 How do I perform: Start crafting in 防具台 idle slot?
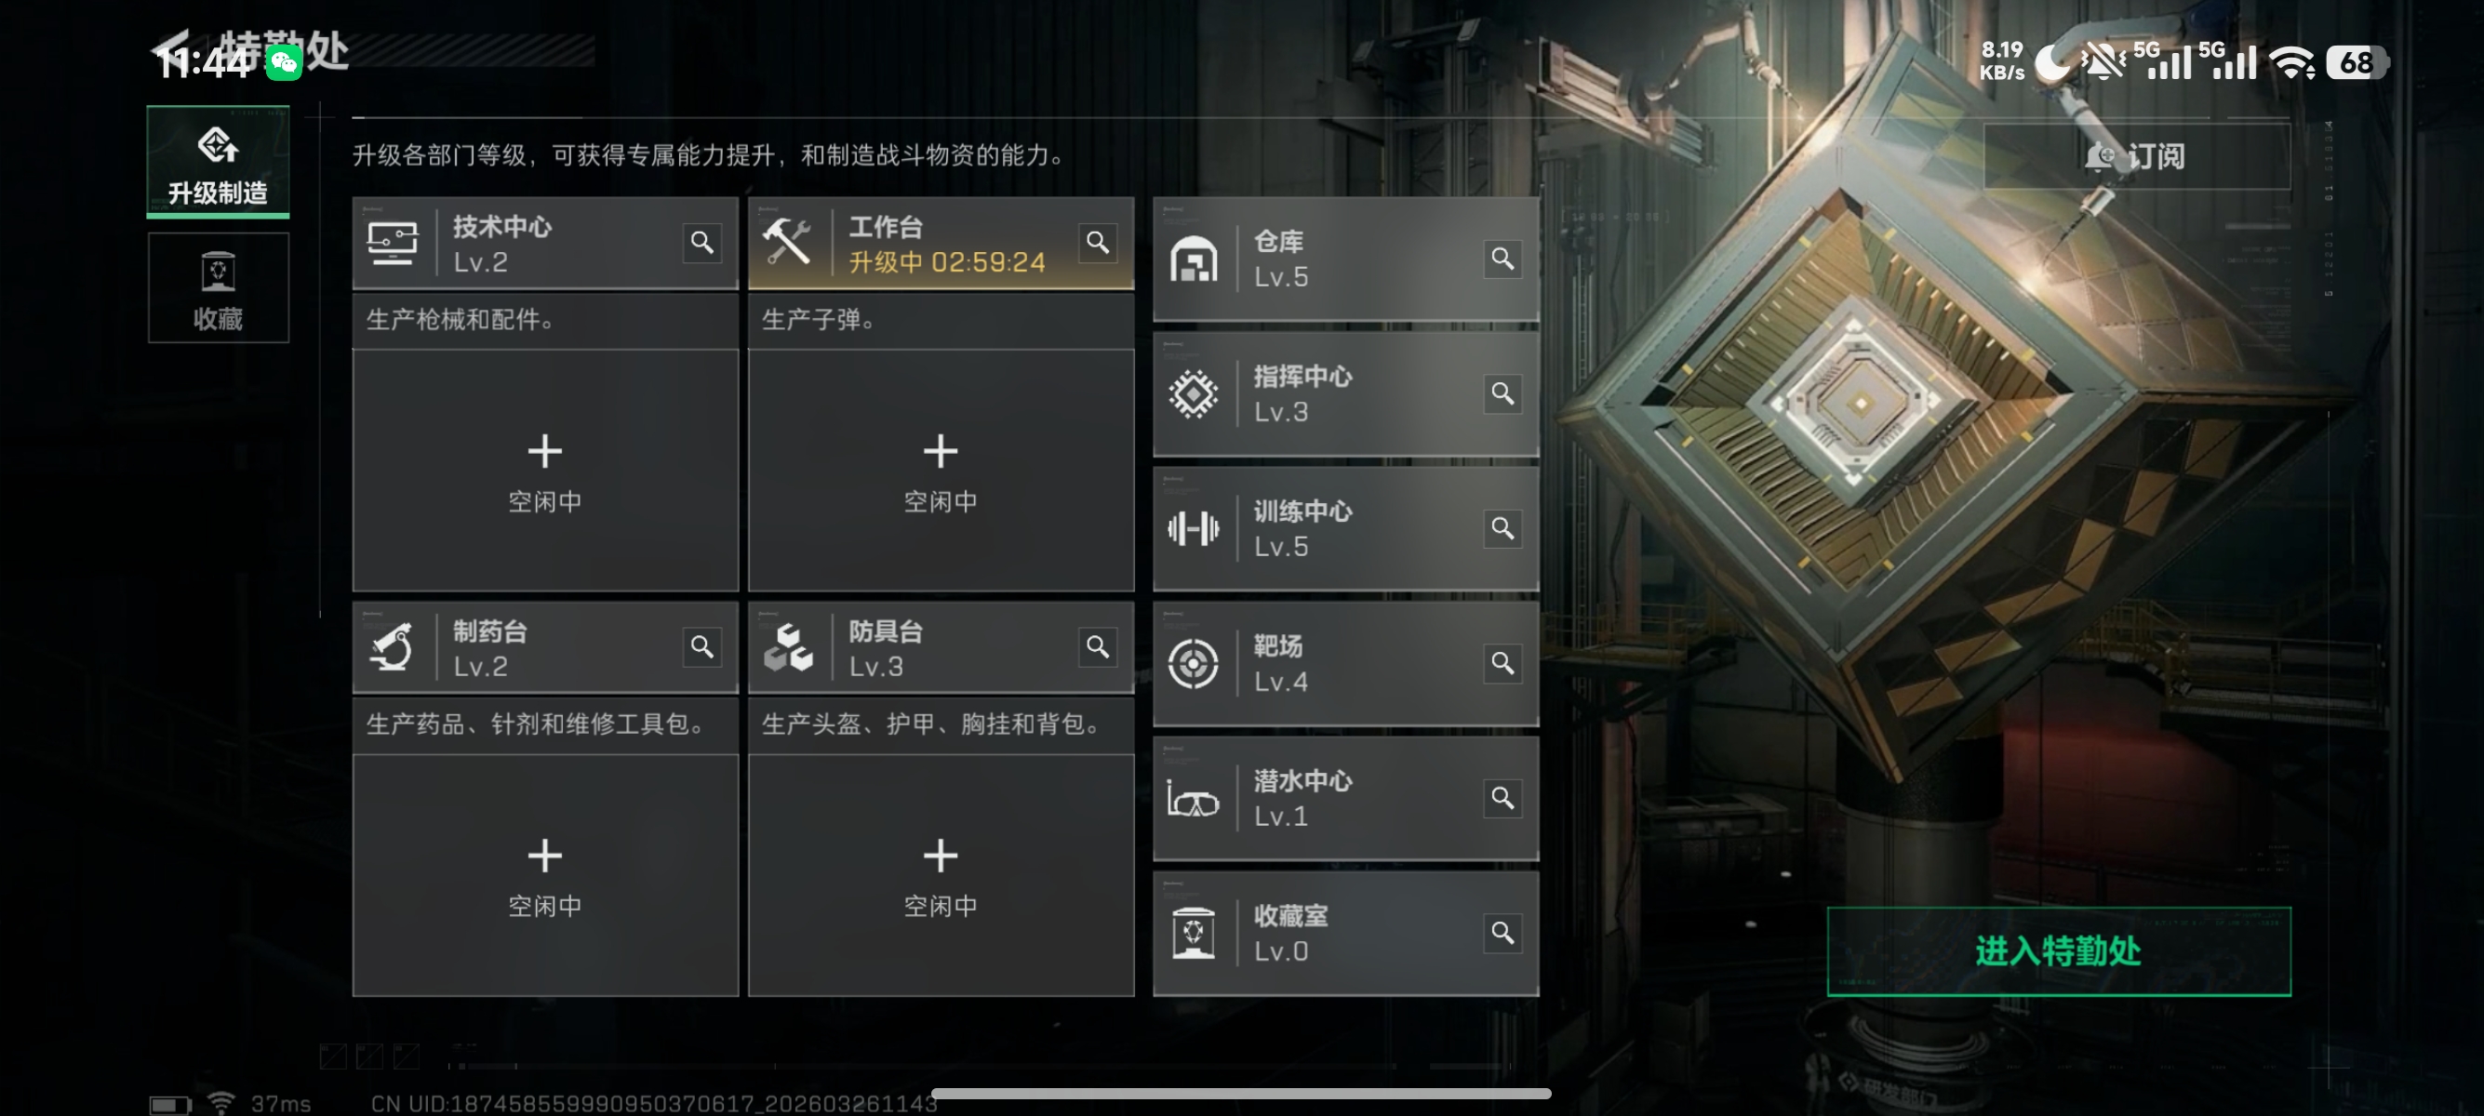942,875
